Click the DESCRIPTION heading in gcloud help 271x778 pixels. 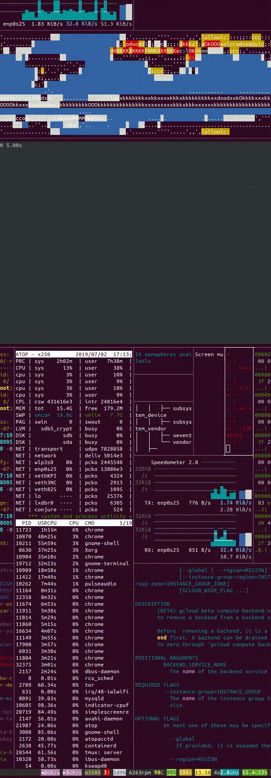click(152, 604)
